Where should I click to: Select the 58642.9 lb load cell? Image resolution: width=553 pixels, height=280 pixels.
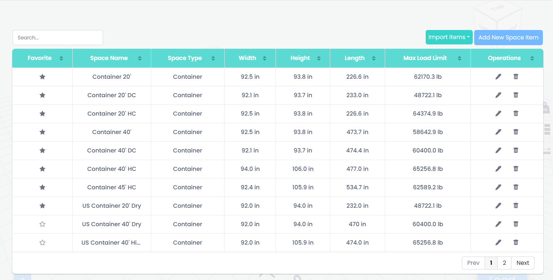tap(428, 132)
